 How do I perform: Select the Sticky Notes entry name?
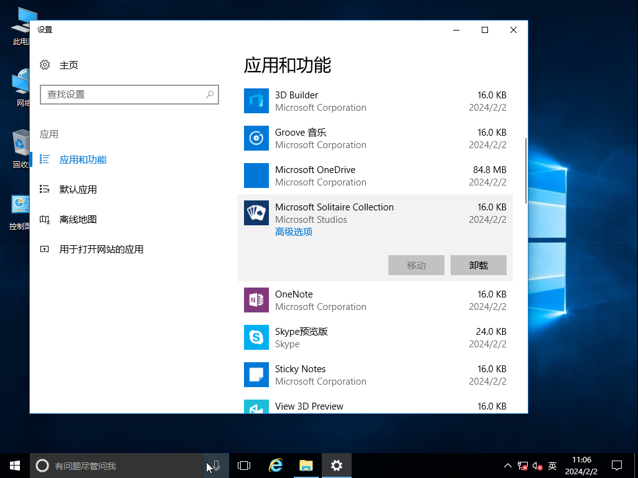point(300,369)
